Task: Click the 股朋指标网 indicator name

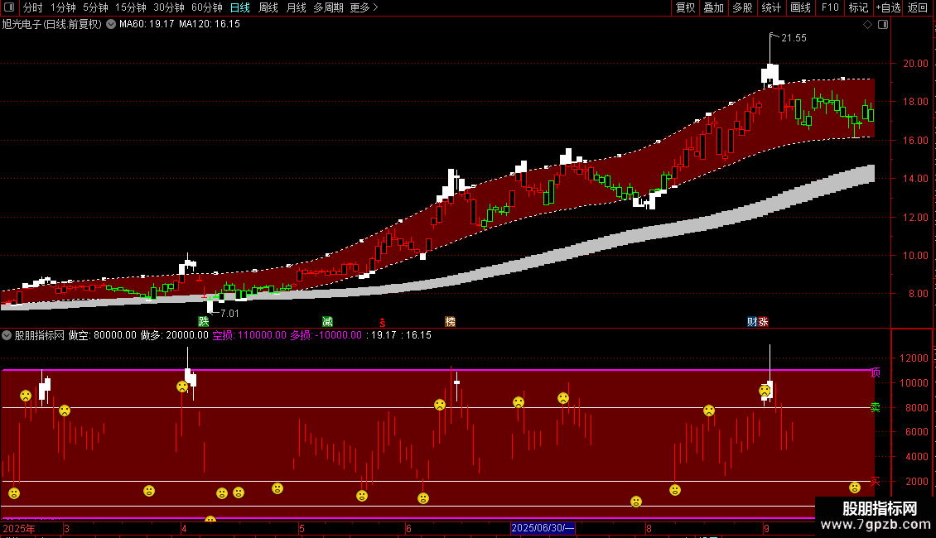Action: pos(40,335)
